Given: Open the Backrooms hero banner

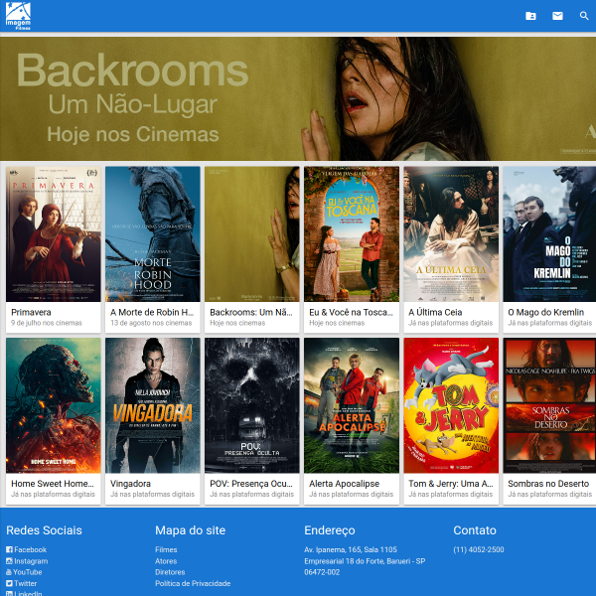Looking at the screenshot, I should click(298, 98).
